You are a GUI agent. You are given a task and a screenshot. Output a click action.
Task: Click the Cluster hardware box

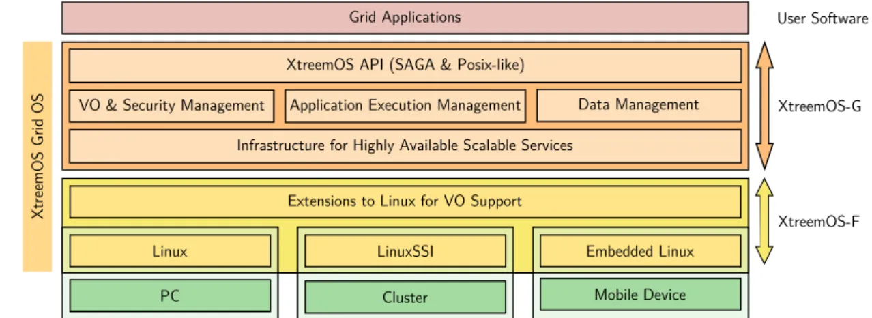coord(405,298)
